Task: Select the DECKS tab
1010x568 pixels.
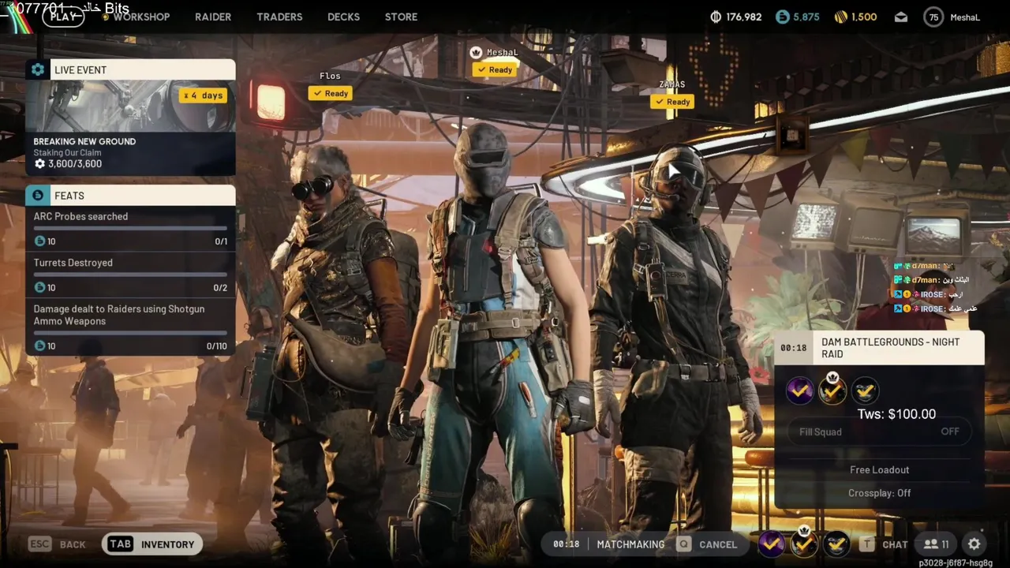Action: [x=343, y=17]
